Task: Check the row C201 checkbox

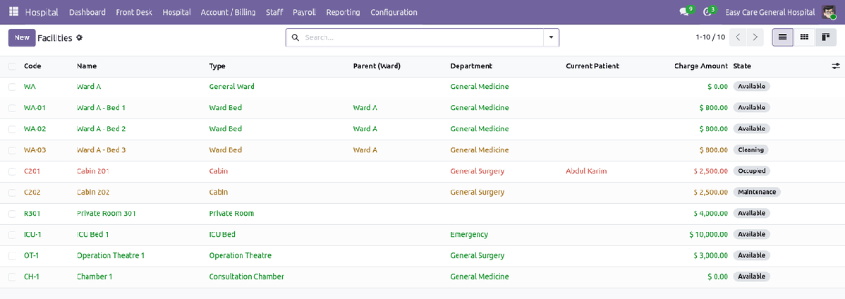Action: point(12,171)
